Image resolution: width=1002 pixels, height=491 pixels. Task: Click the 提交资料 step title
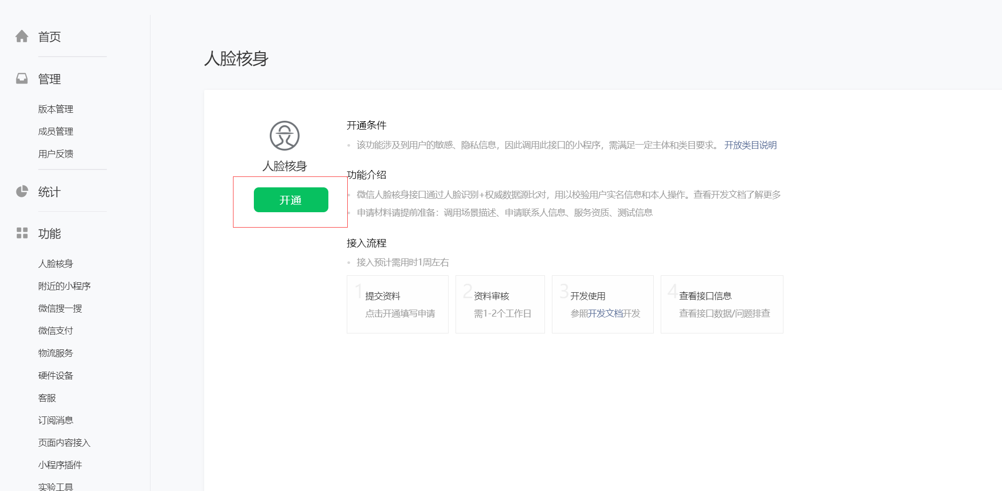click(383, 296)
